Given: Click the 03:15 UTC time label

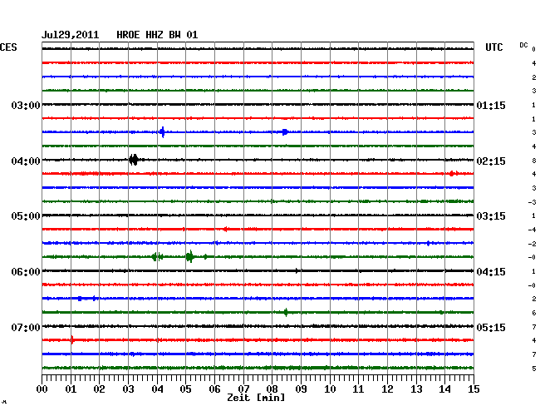Looking at the screenshot, I should point(491,216).
